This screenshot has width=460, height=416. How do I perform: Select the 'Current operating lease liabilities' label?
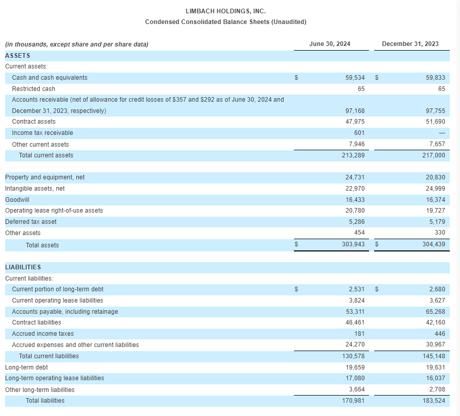(x=57, y=301)
